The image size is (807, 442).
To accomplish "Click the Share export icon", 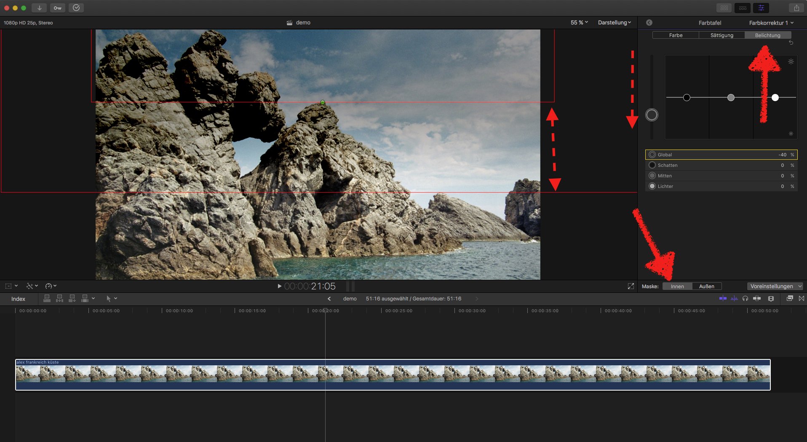I will pyautogui.click(x=796, y=8).
